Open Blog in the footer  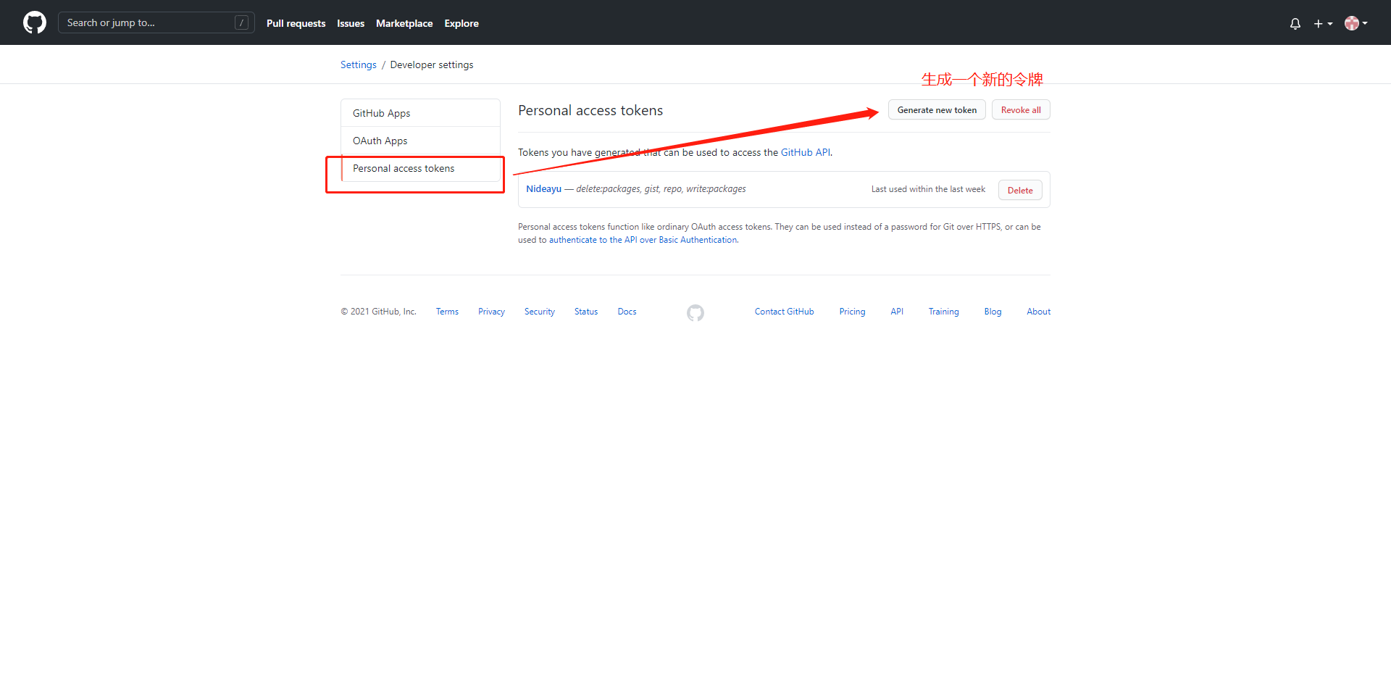(x=993, y=312)
